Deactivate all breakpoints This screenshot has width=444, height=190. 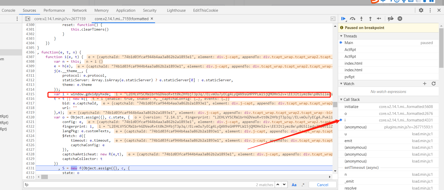[391, 19]
